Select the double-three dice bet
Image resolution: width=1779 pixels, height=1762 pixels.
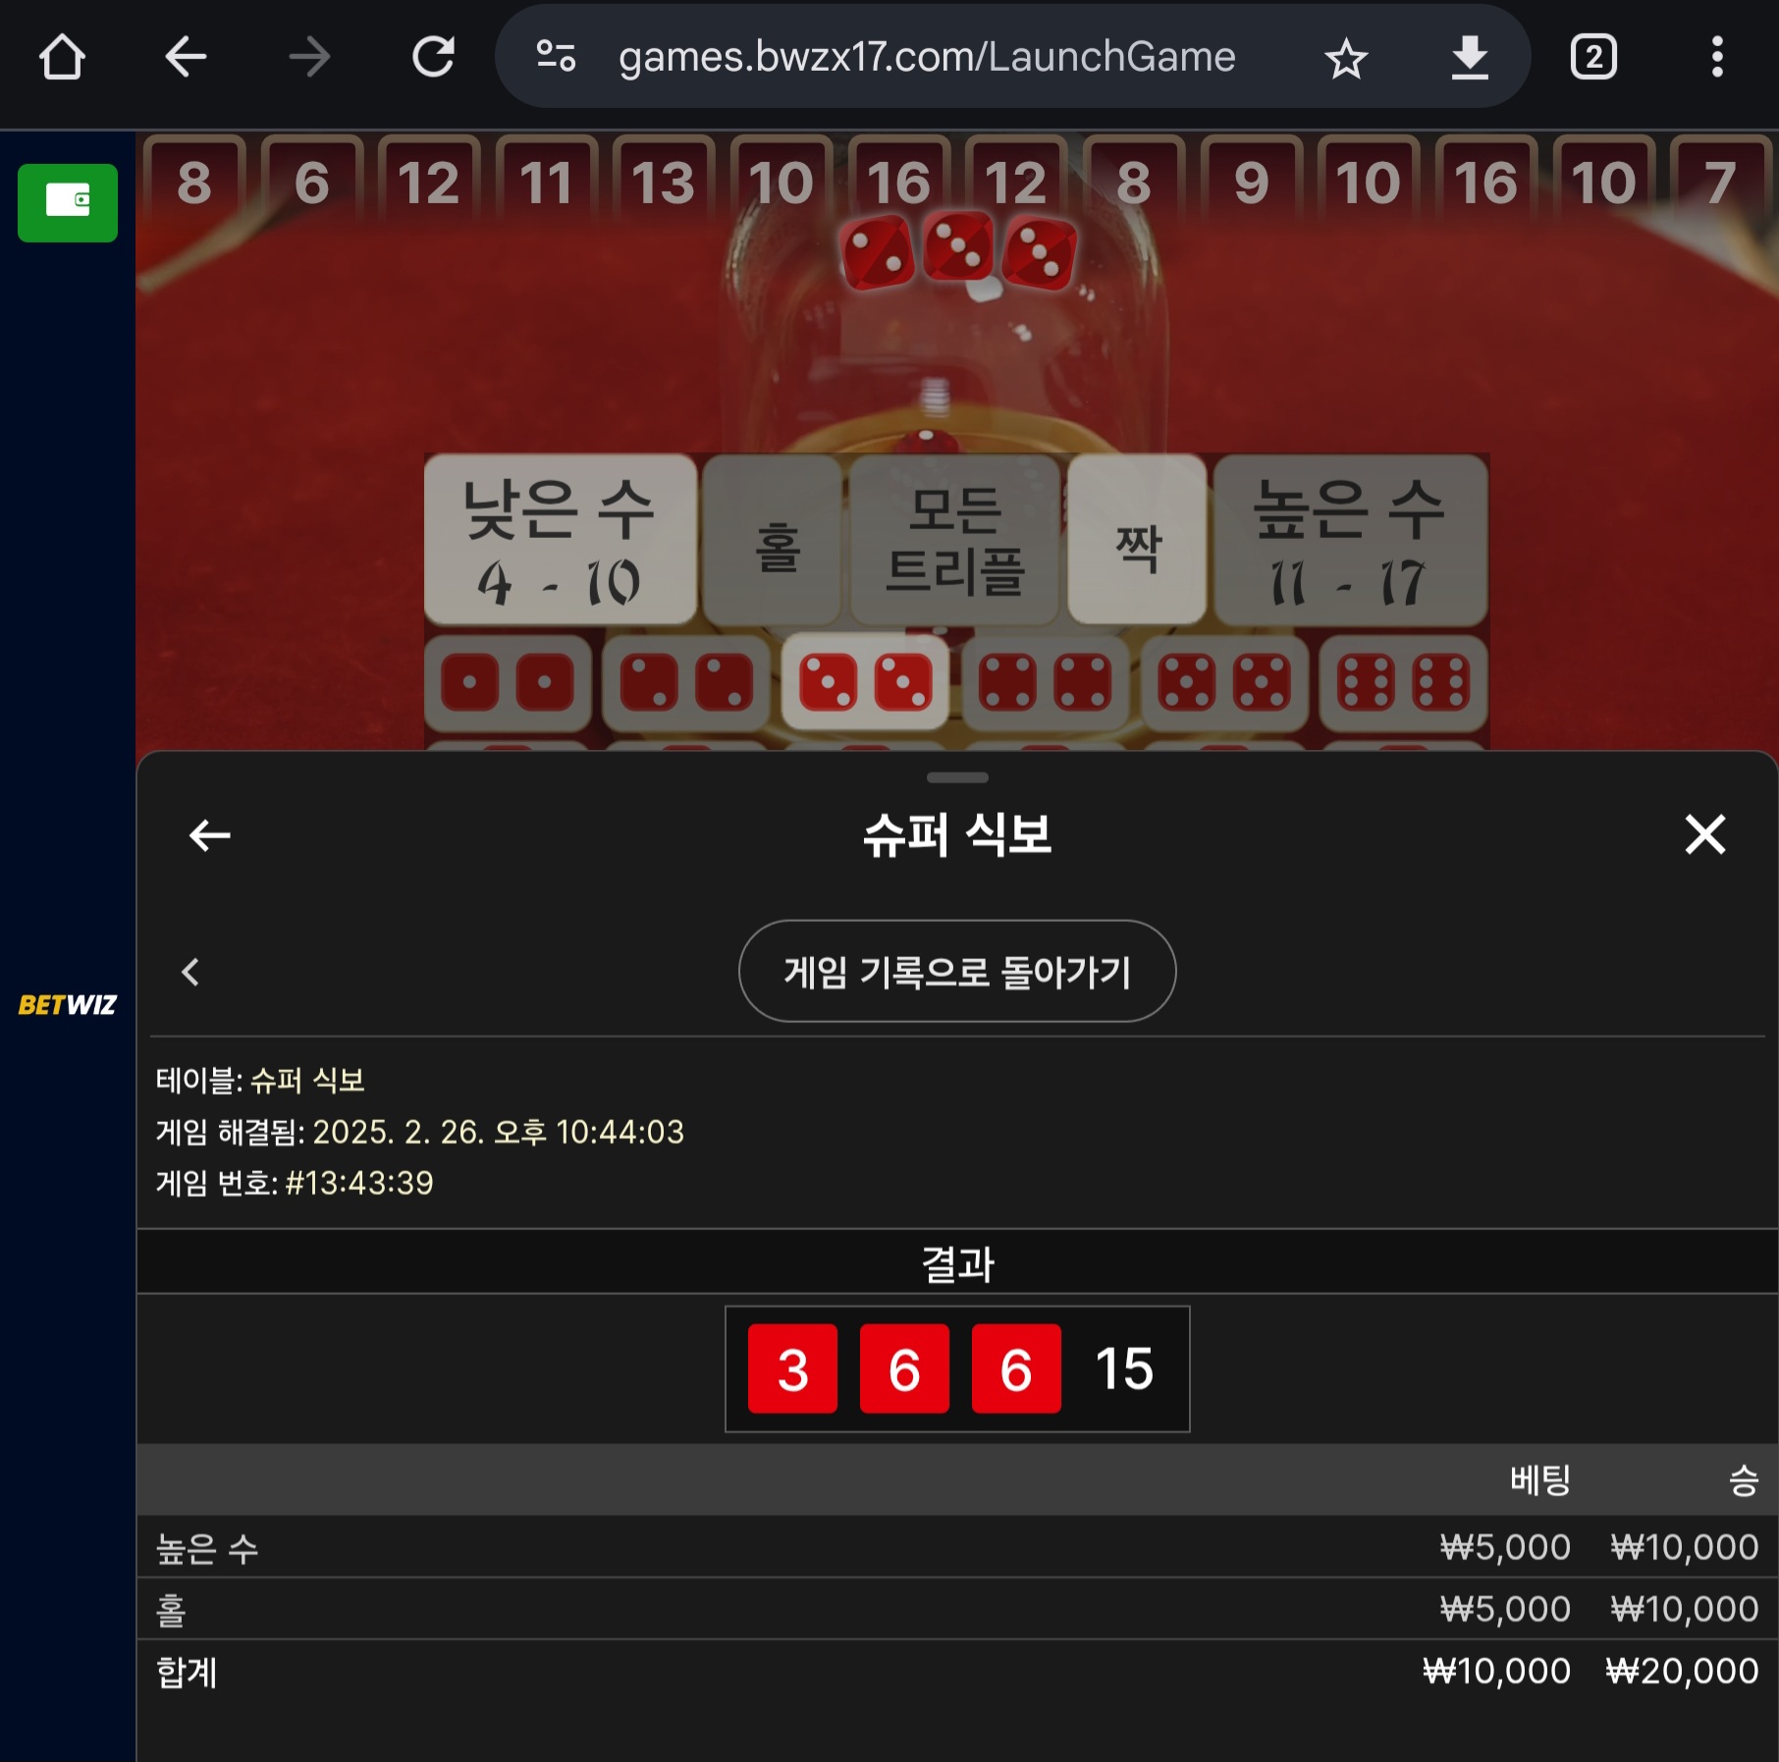[865, 682]
